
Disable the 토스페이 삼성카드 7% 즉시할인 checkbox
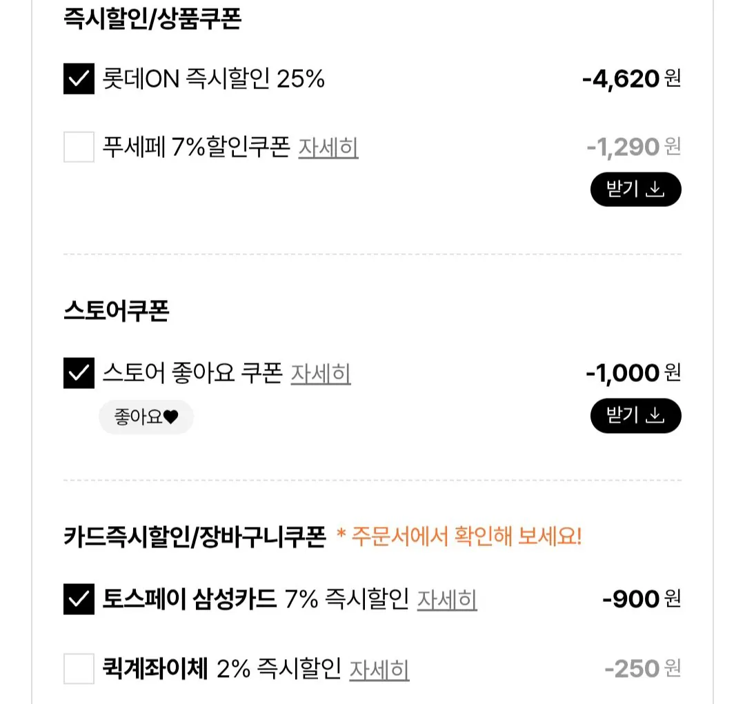(78, 599)
